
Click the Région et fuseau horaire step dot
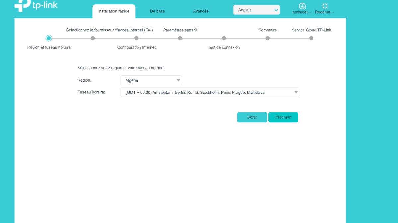tap(49, 38)
